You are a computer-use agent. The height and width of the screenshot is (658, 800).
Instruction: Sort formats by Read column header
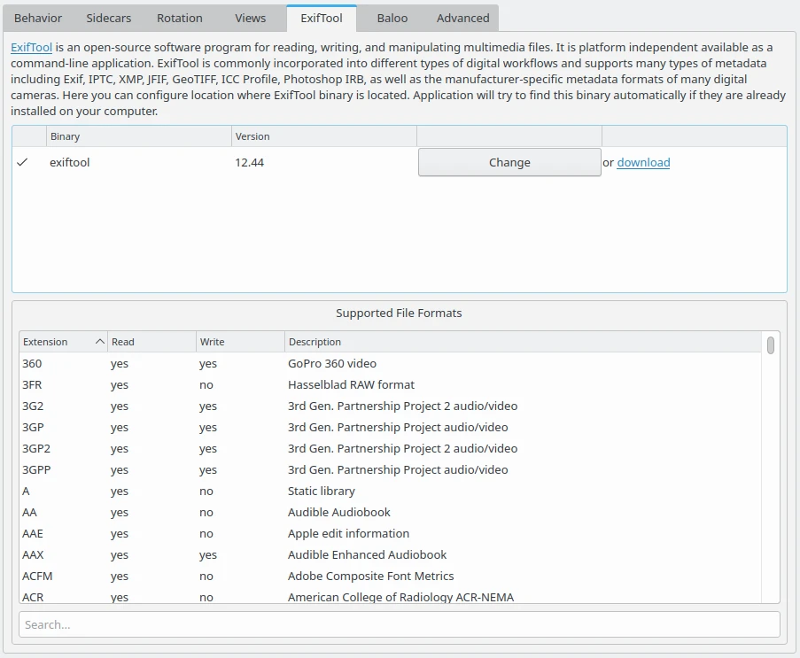click(151, 342)
